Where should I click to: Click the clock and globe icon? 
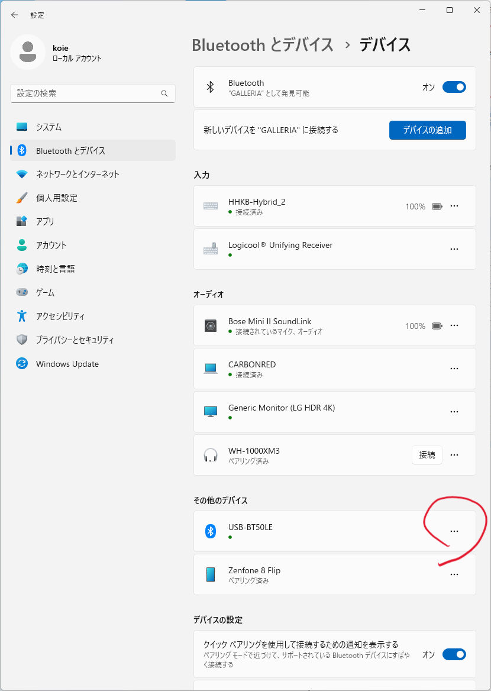coord(22,269)
